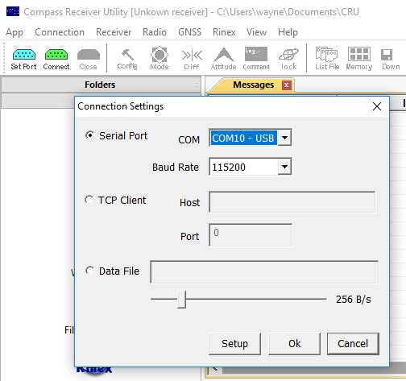406x381 pixels.
Task: Close the Connection Settings dialog
Action: pos(377,106)
